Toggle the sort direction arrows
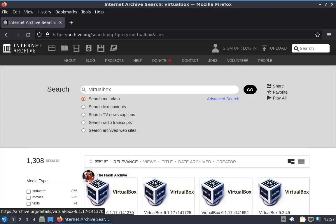 [x=91, y=161]
